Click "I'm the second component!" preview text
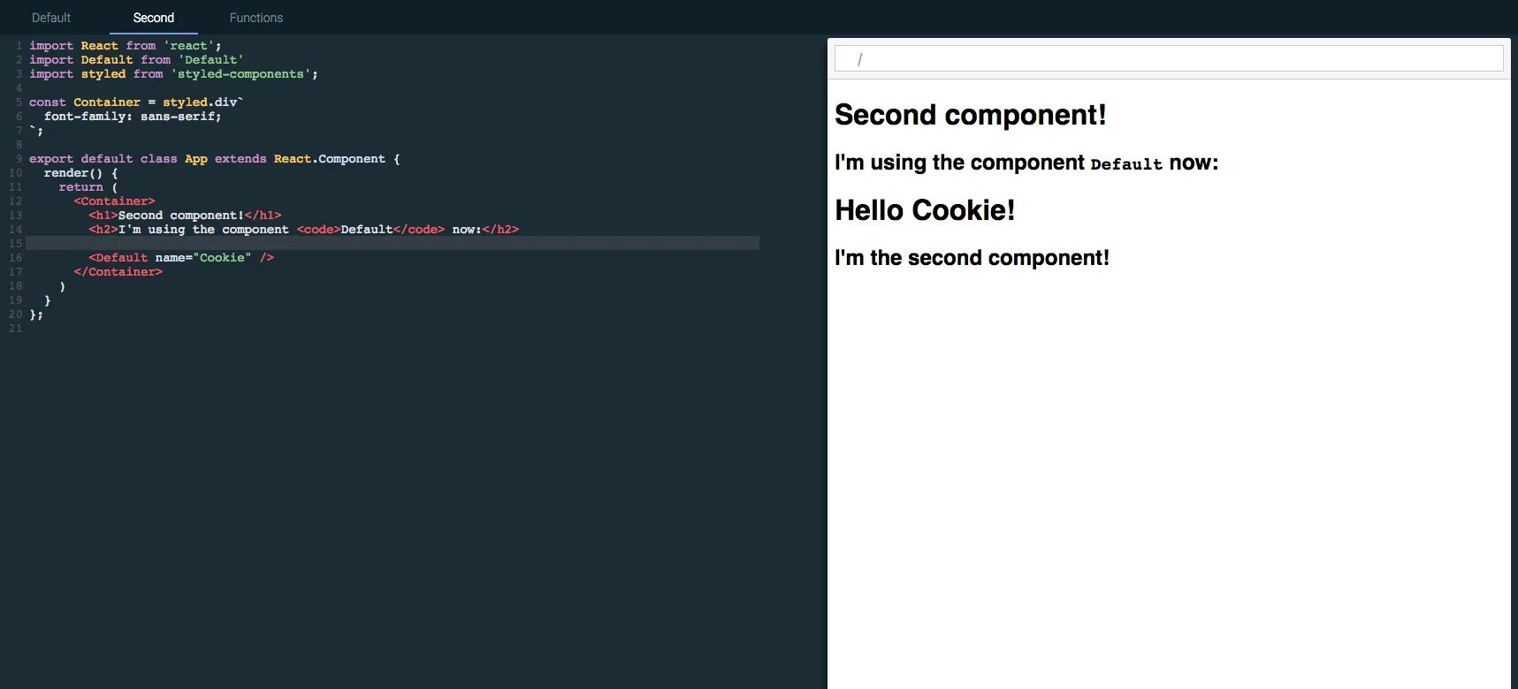Screen dimensions: 1518x689 [972, 258]
